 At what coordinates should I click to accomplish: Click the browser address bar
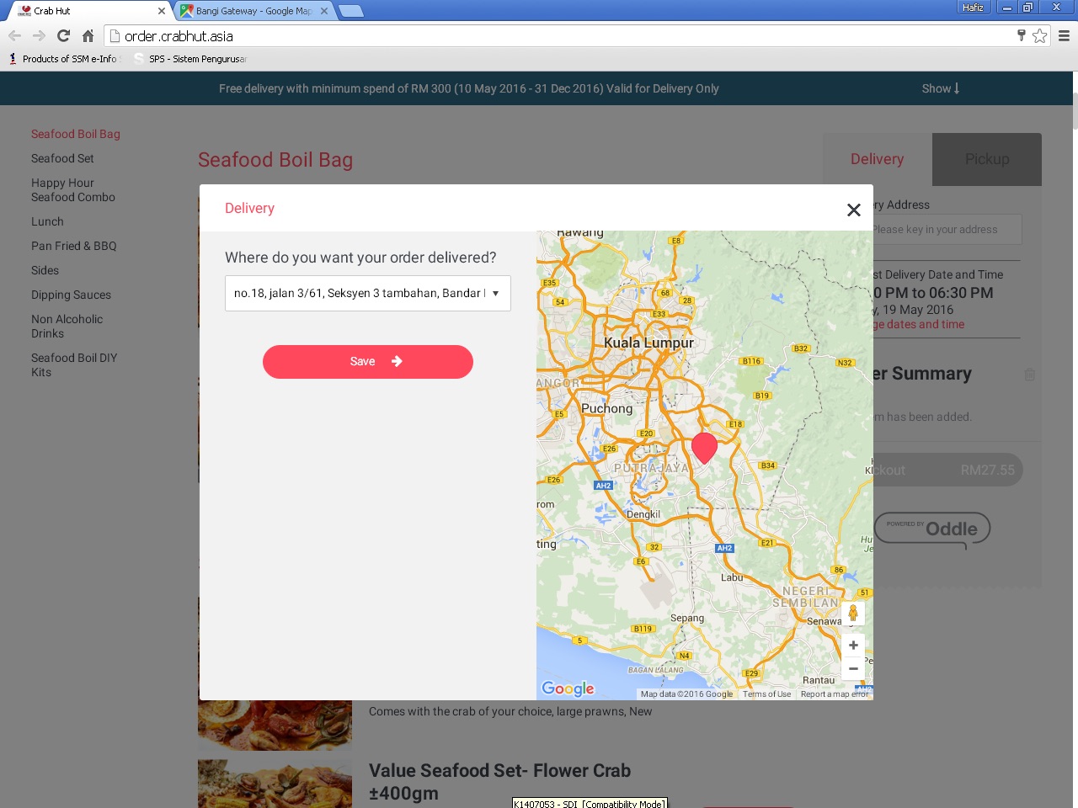(x=556, y=36)
